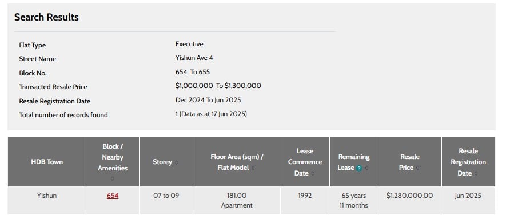Select the $1,280,000.00 resale price cell
506x219 pixels.
point(410,200)
